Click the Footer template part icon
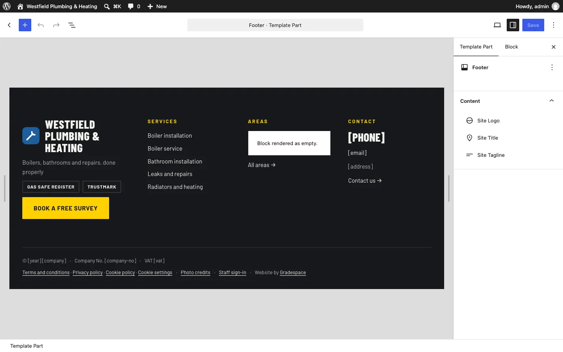563x352 pixels. (464, 67)
